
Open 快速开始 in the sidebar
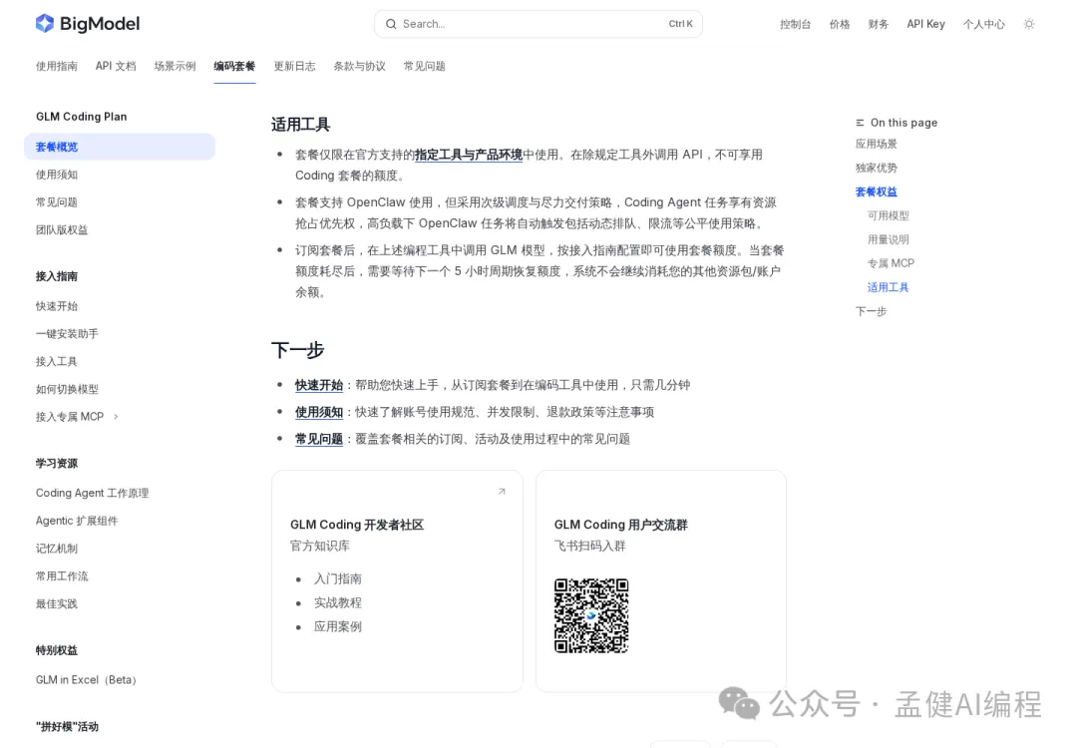(56, 305)
